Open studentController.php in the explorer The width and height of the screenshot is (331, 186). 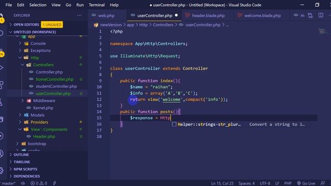coord(56,86)
